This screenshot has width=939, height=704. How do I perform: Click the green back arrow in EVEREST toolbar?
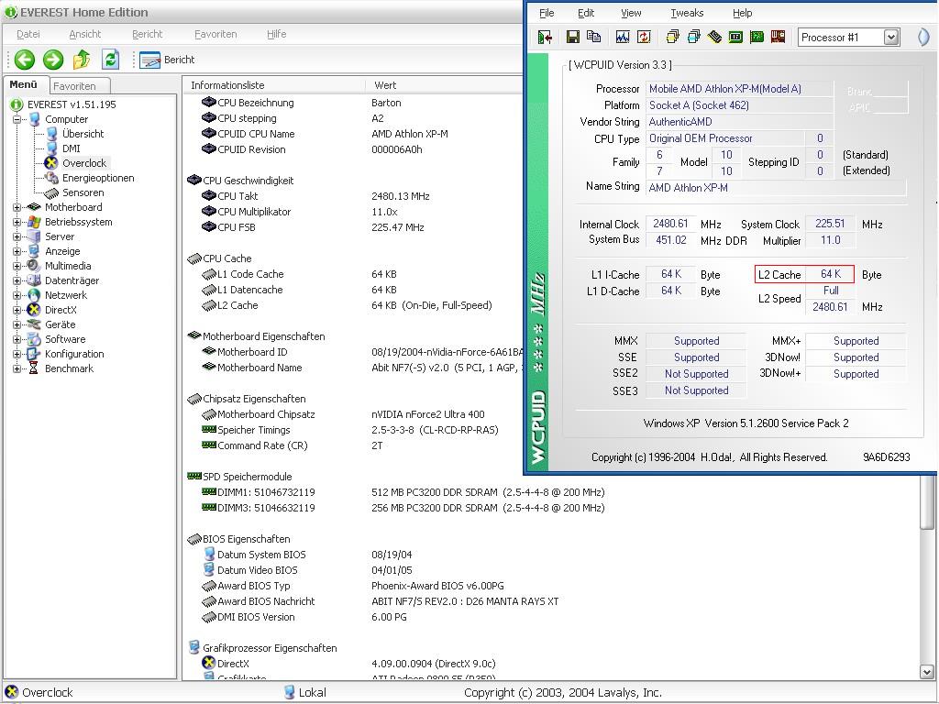(x=25, y=60)
